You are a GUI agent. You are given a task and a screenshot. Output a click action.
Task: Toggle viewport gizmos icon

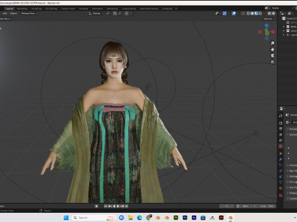coord(225,14)
